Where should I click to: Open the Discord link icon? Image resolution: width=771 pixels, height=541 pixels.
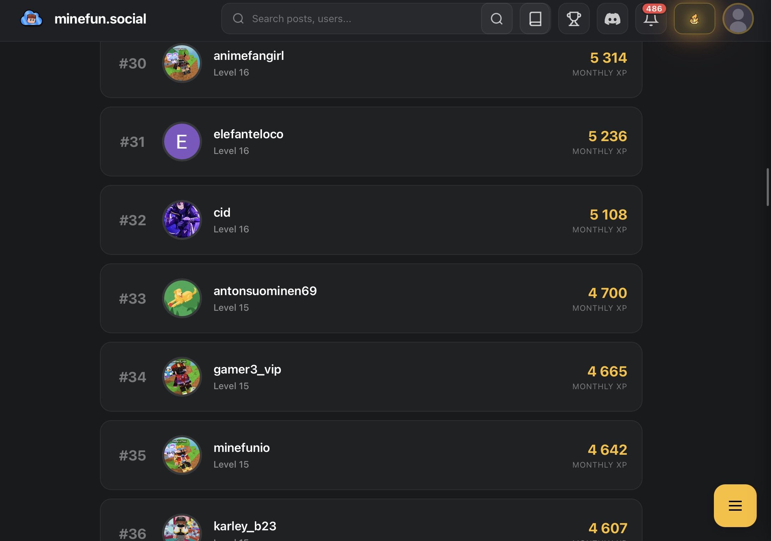pos(612,19)
